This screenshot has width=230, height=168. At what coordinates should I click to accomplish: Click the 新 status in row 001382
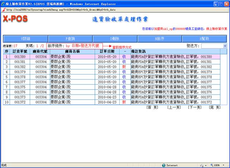pos(124,67)
